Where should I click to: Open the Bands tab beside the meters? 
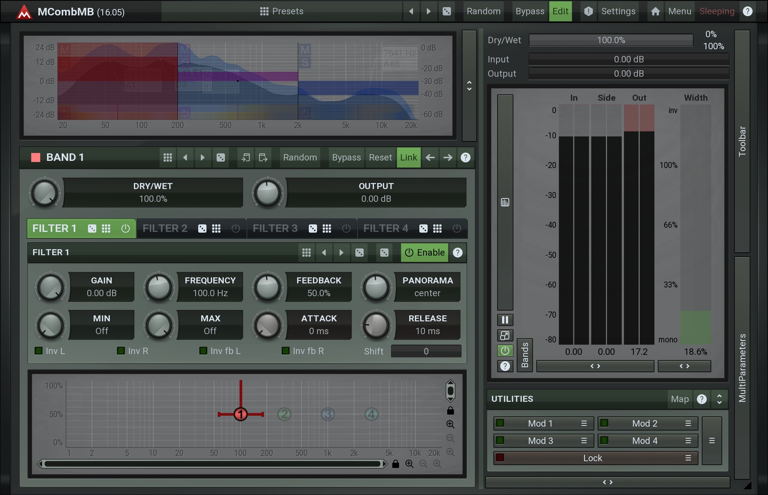pyautogui.click(x=525, y=355)
